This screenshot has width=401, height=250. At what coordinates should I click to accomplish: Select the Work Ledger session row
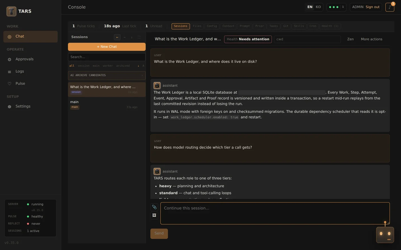[107, 89]
